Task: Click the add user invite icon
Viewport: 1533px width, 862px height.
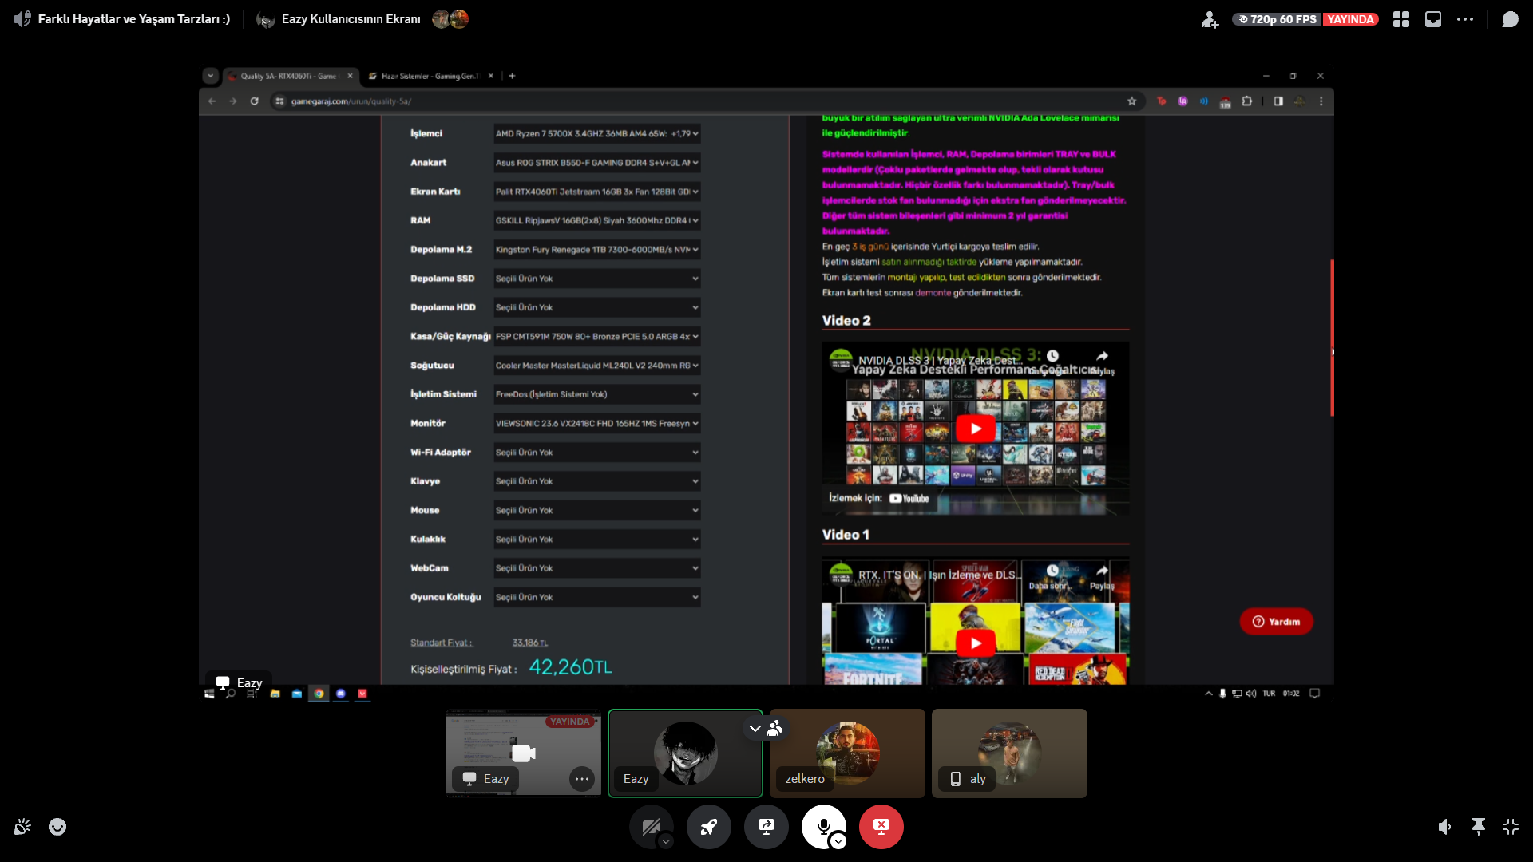Action: click(1210, 19)
